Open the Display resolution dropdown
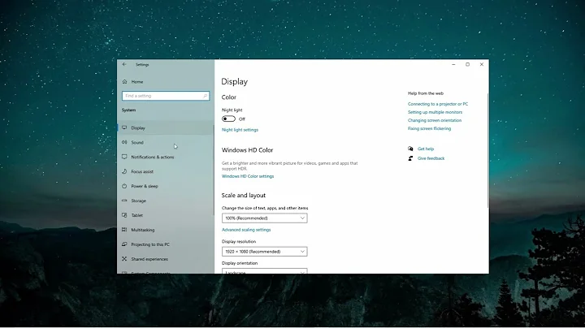Viewport: 585px width, 328px height. coord(265,252)
